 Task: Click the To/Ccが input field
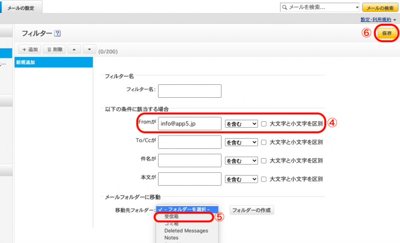pos(189,142)
